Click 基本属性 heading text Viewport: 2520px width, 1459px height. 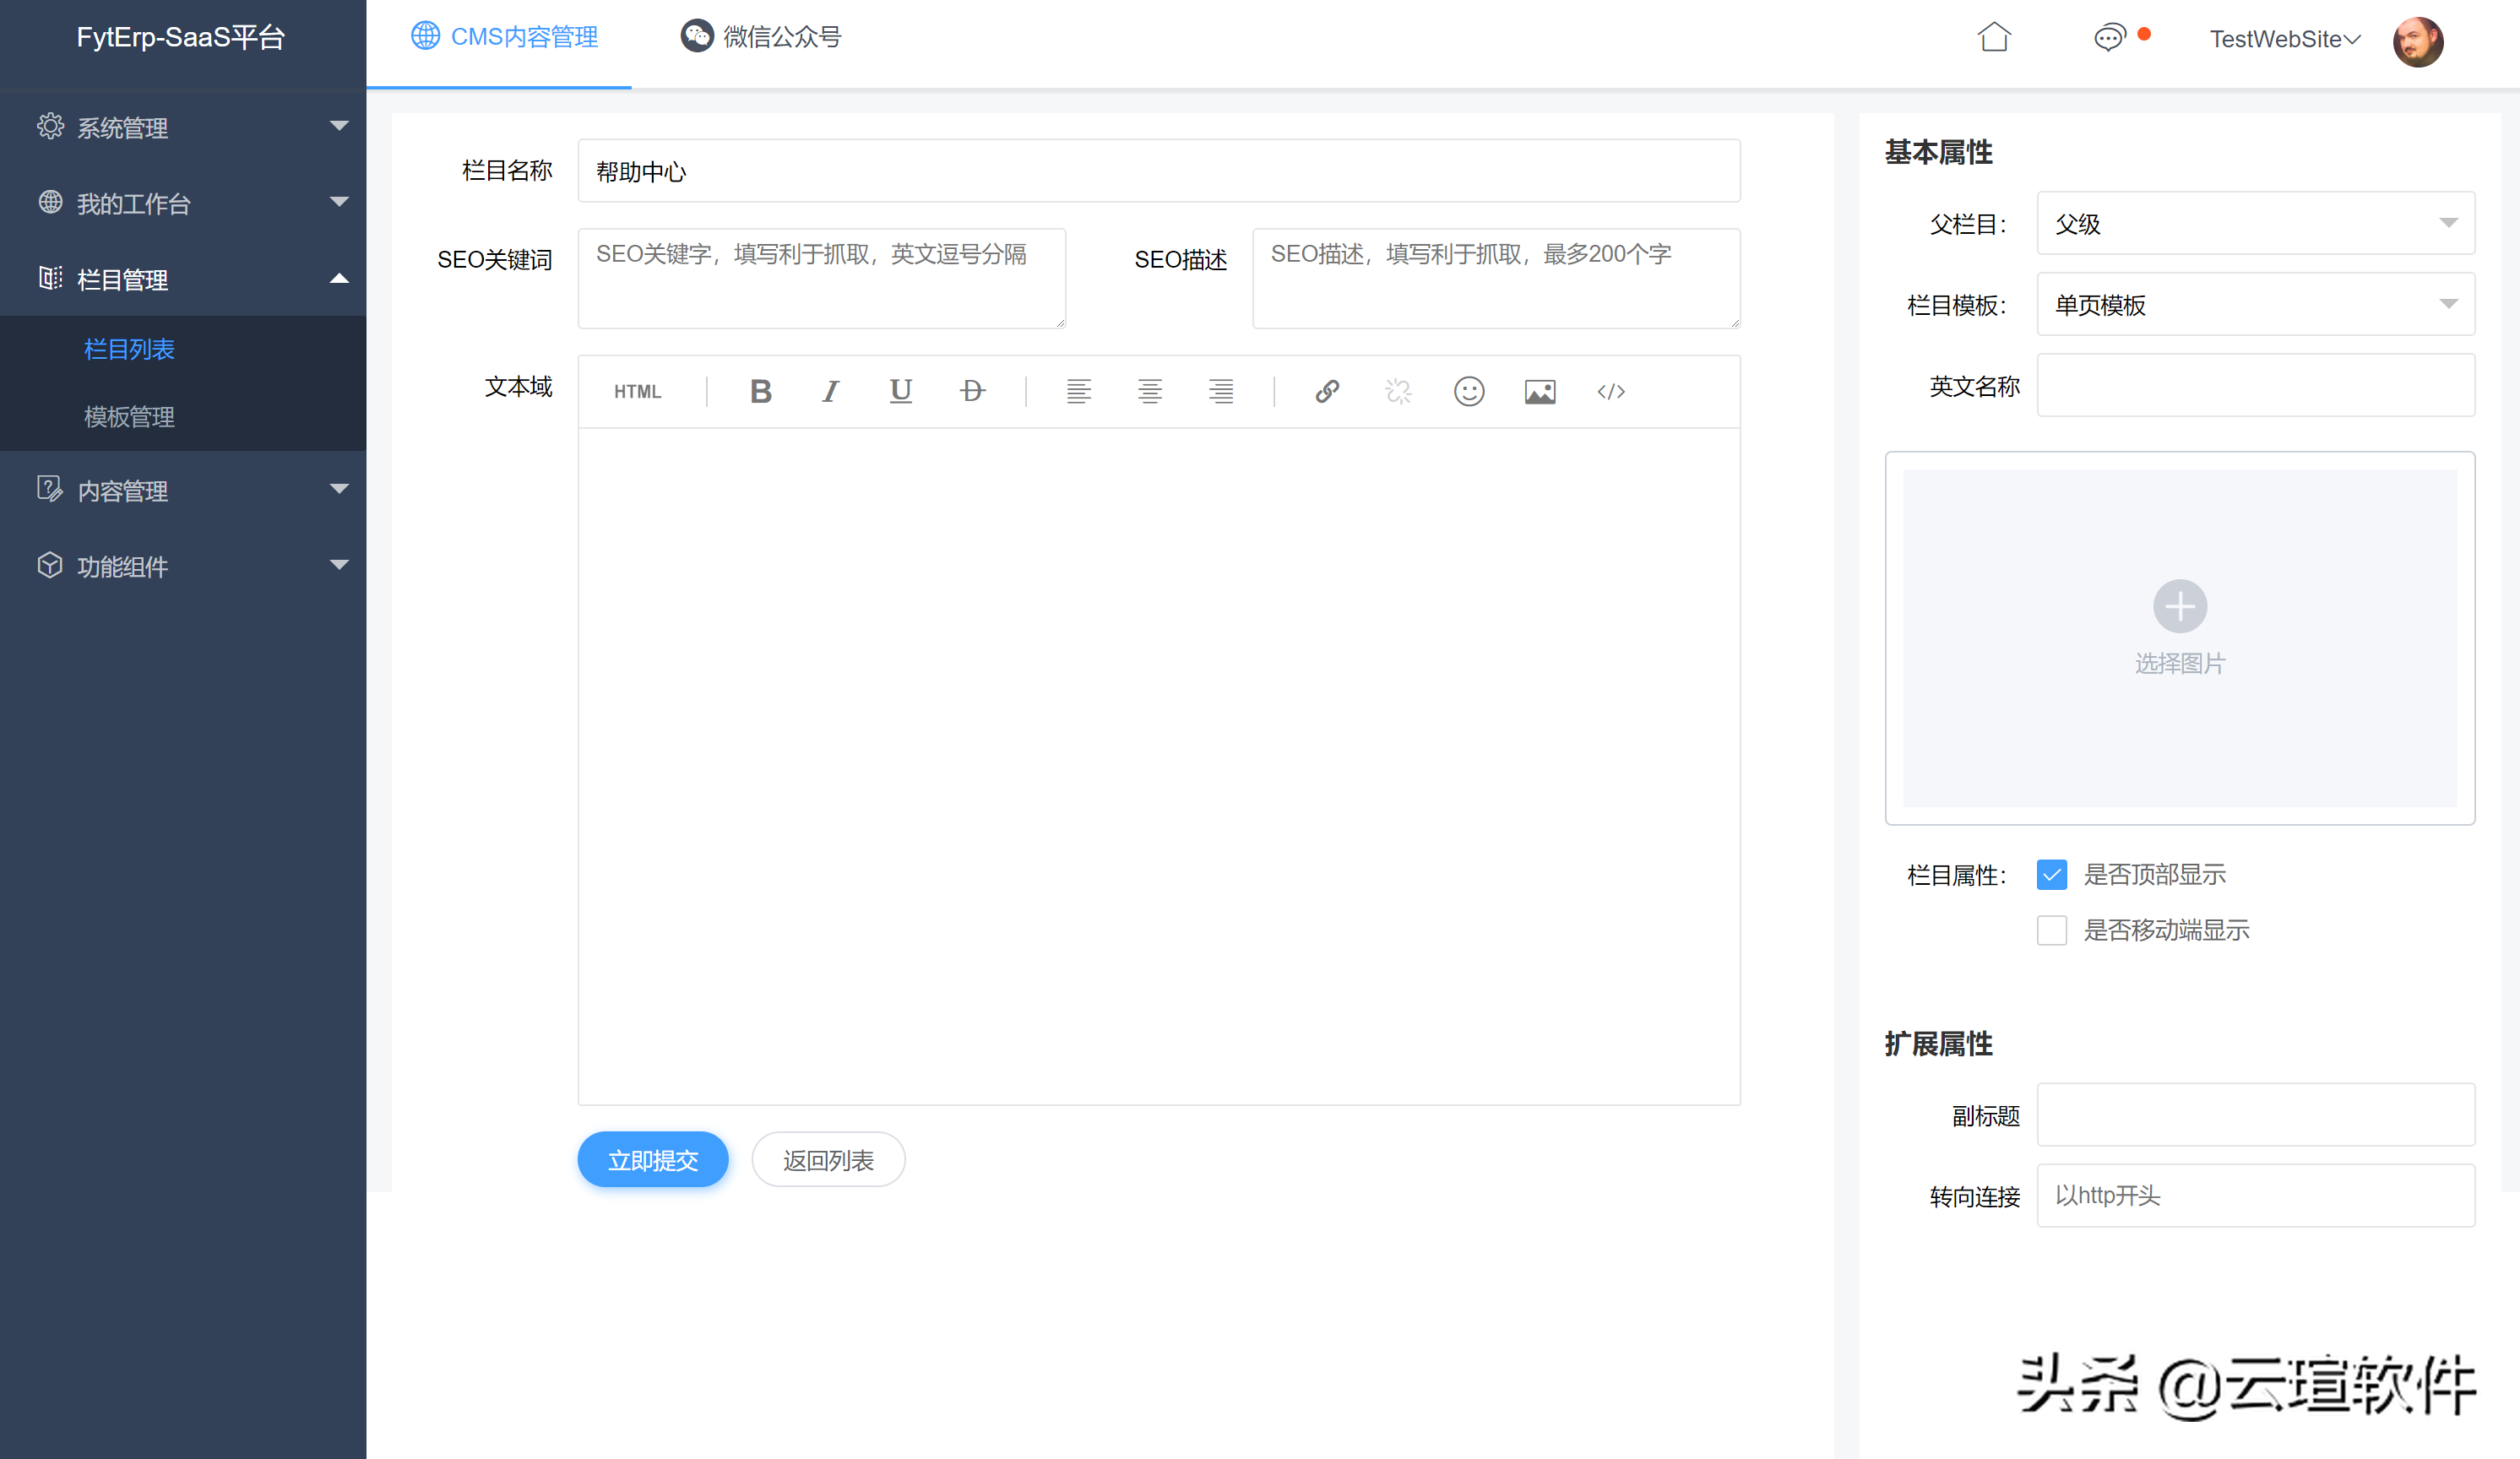coord(1938,152)
